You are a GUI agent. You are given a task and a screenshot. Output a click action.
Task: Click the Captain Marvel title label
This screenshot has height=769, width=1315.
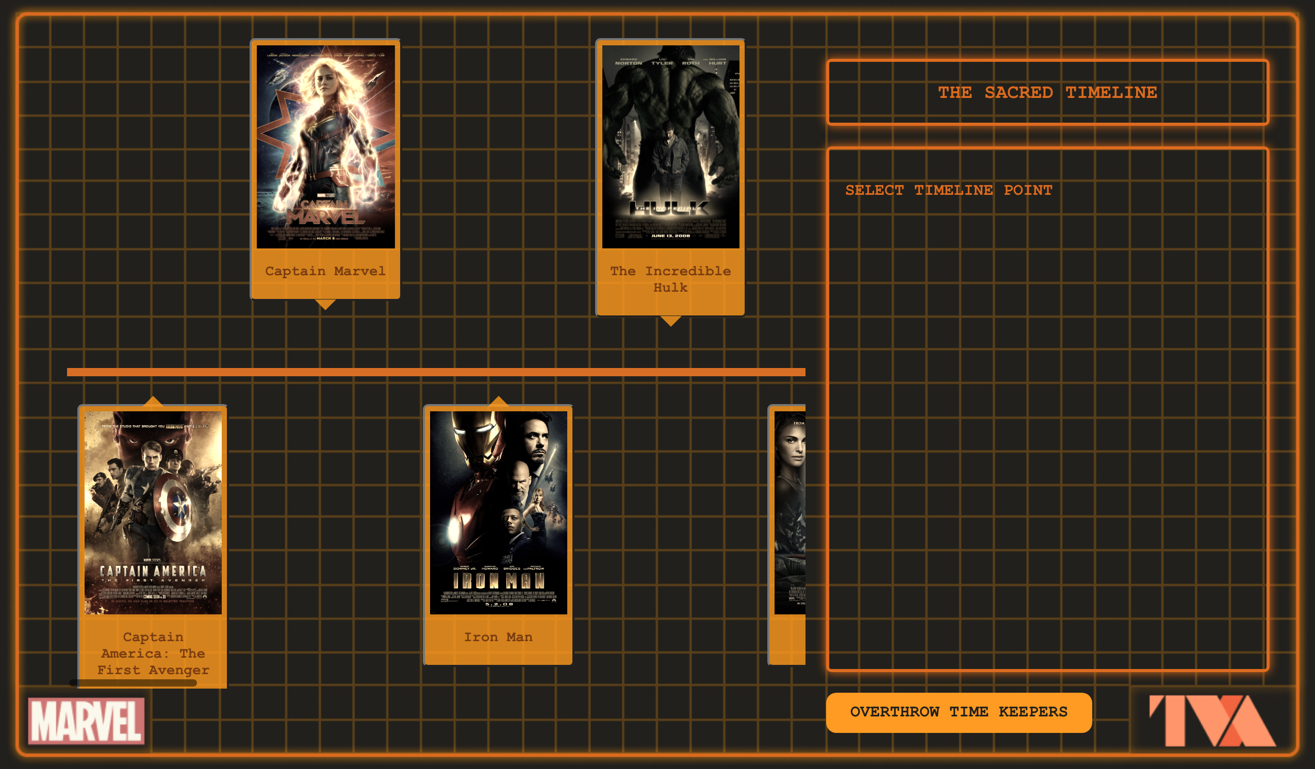click(325, 271)
